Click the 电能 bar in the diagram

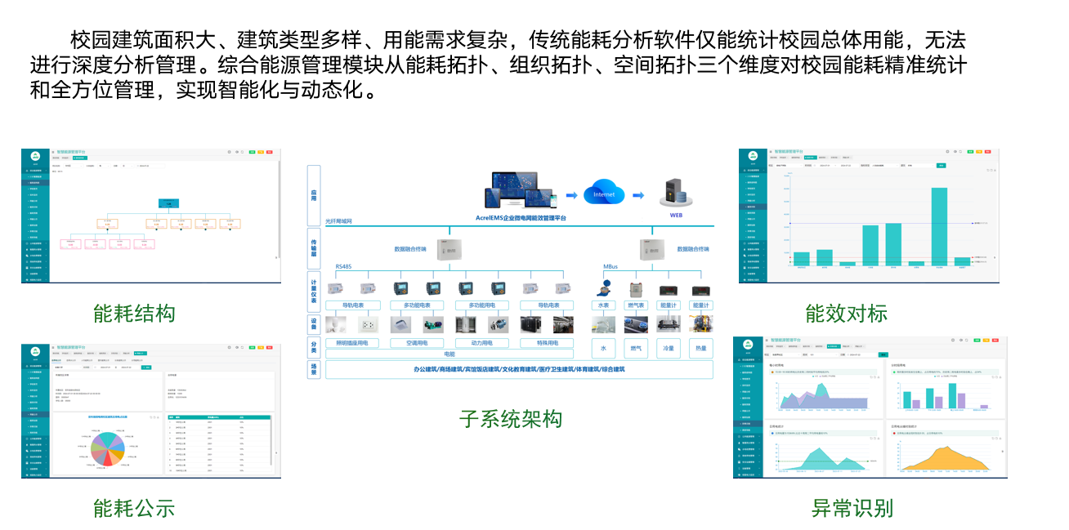click(x=450, y=354)
